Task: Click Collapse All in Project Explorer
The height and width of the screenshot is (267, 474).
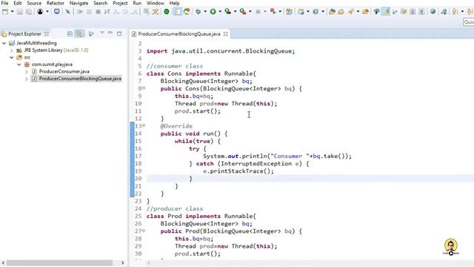Action: (x=70, y=33)
